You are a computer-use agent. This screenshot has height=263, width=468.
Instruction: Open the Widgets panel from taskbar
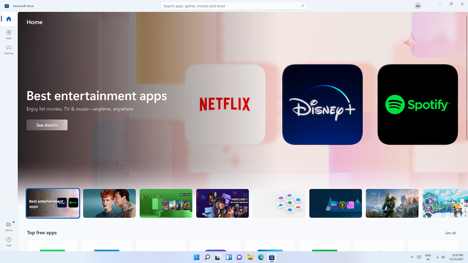[x=229, y=257]
